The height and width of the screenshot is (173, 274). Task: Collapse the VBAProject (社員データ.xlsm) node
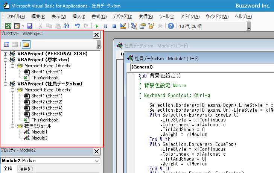(x=5, y=84)
